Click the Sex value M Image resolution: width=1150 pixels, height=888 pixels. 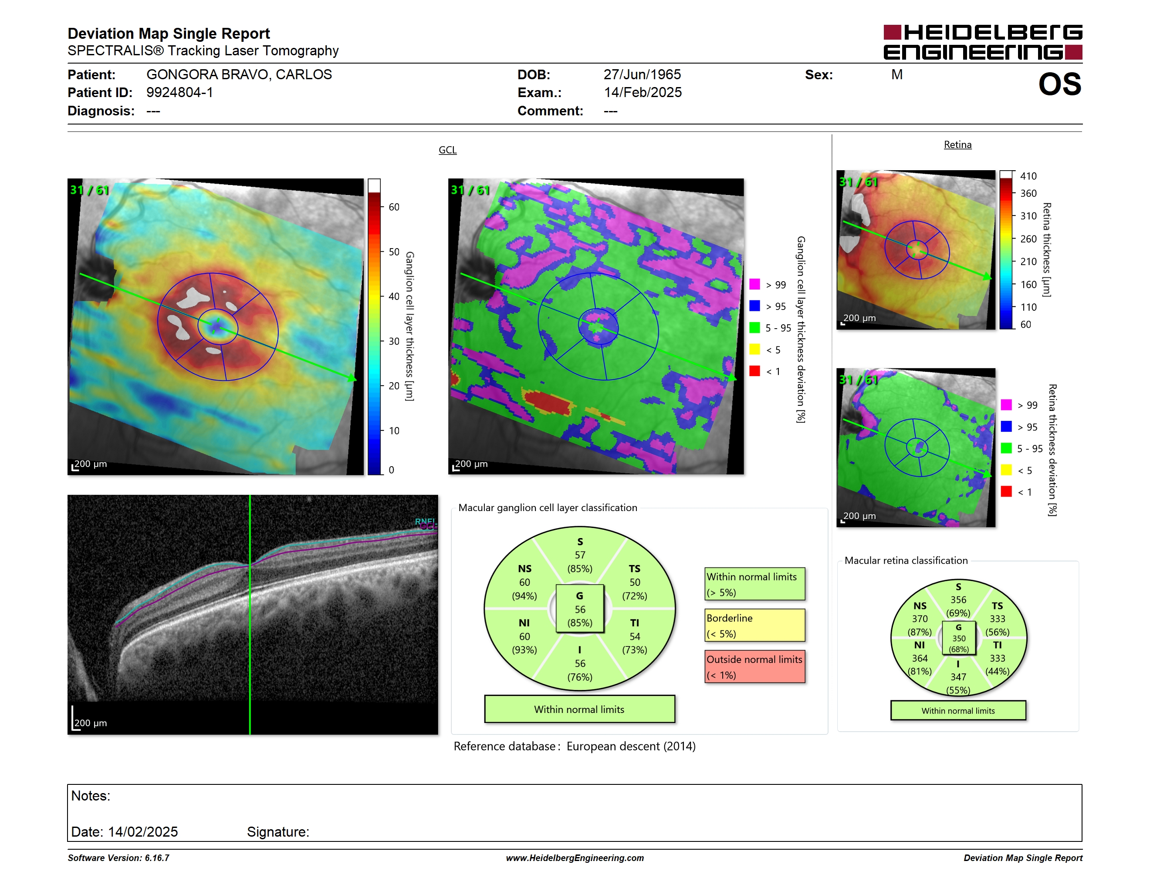coord(897,75)
